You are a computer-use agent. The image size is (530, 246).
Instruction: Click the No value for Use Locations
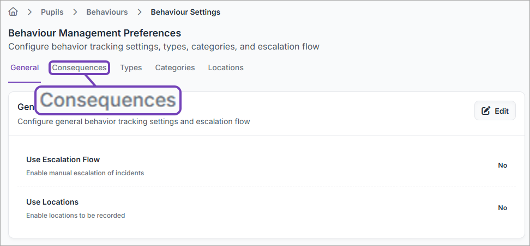(x=502, y=208)
